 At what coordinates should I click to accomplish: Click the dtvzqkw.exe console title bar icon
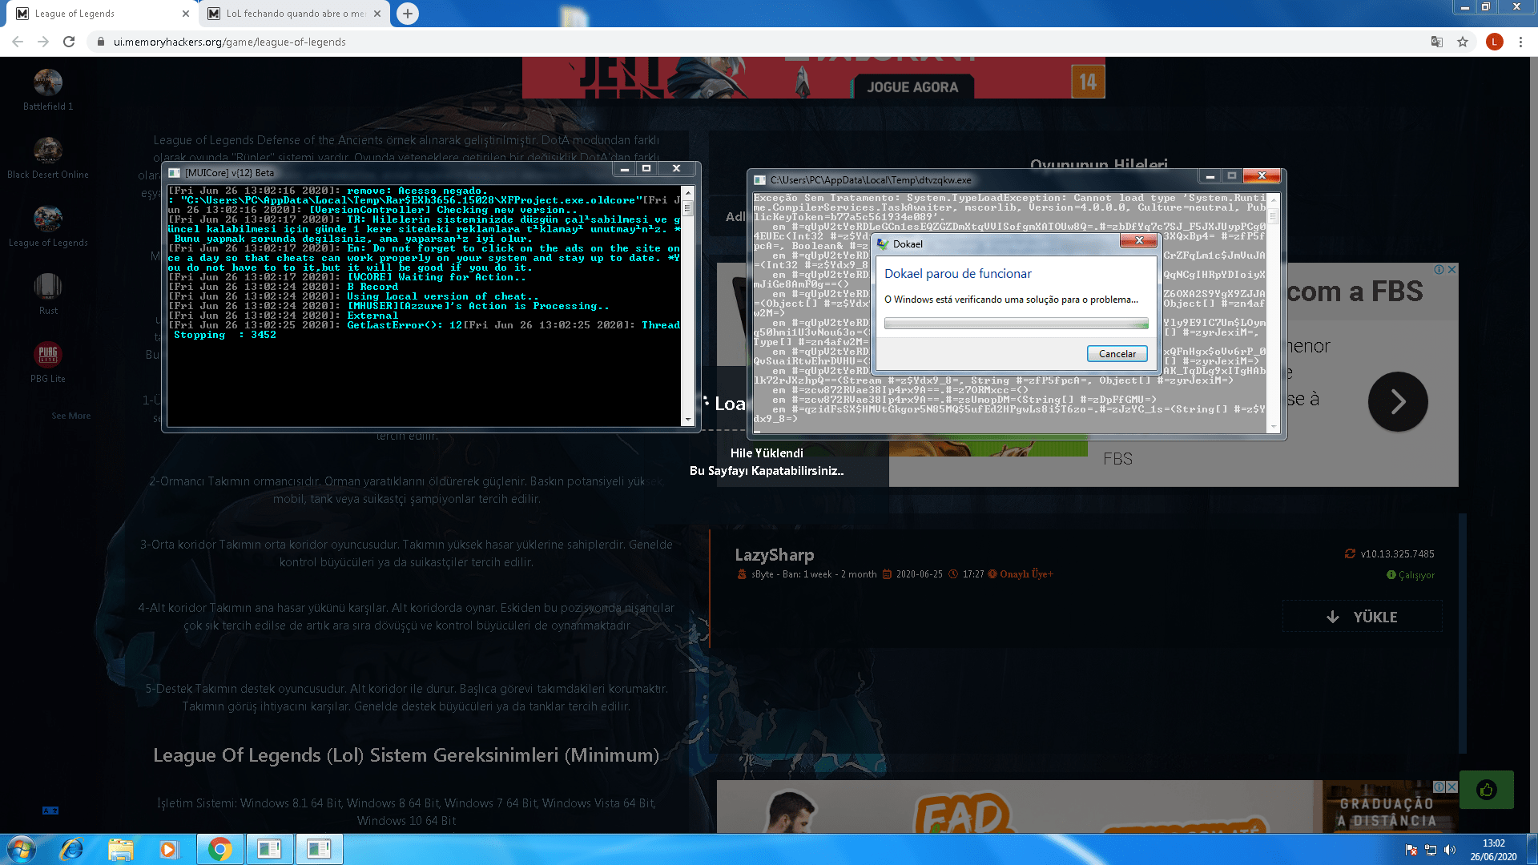pyautogui.click(x=759, y=180)
